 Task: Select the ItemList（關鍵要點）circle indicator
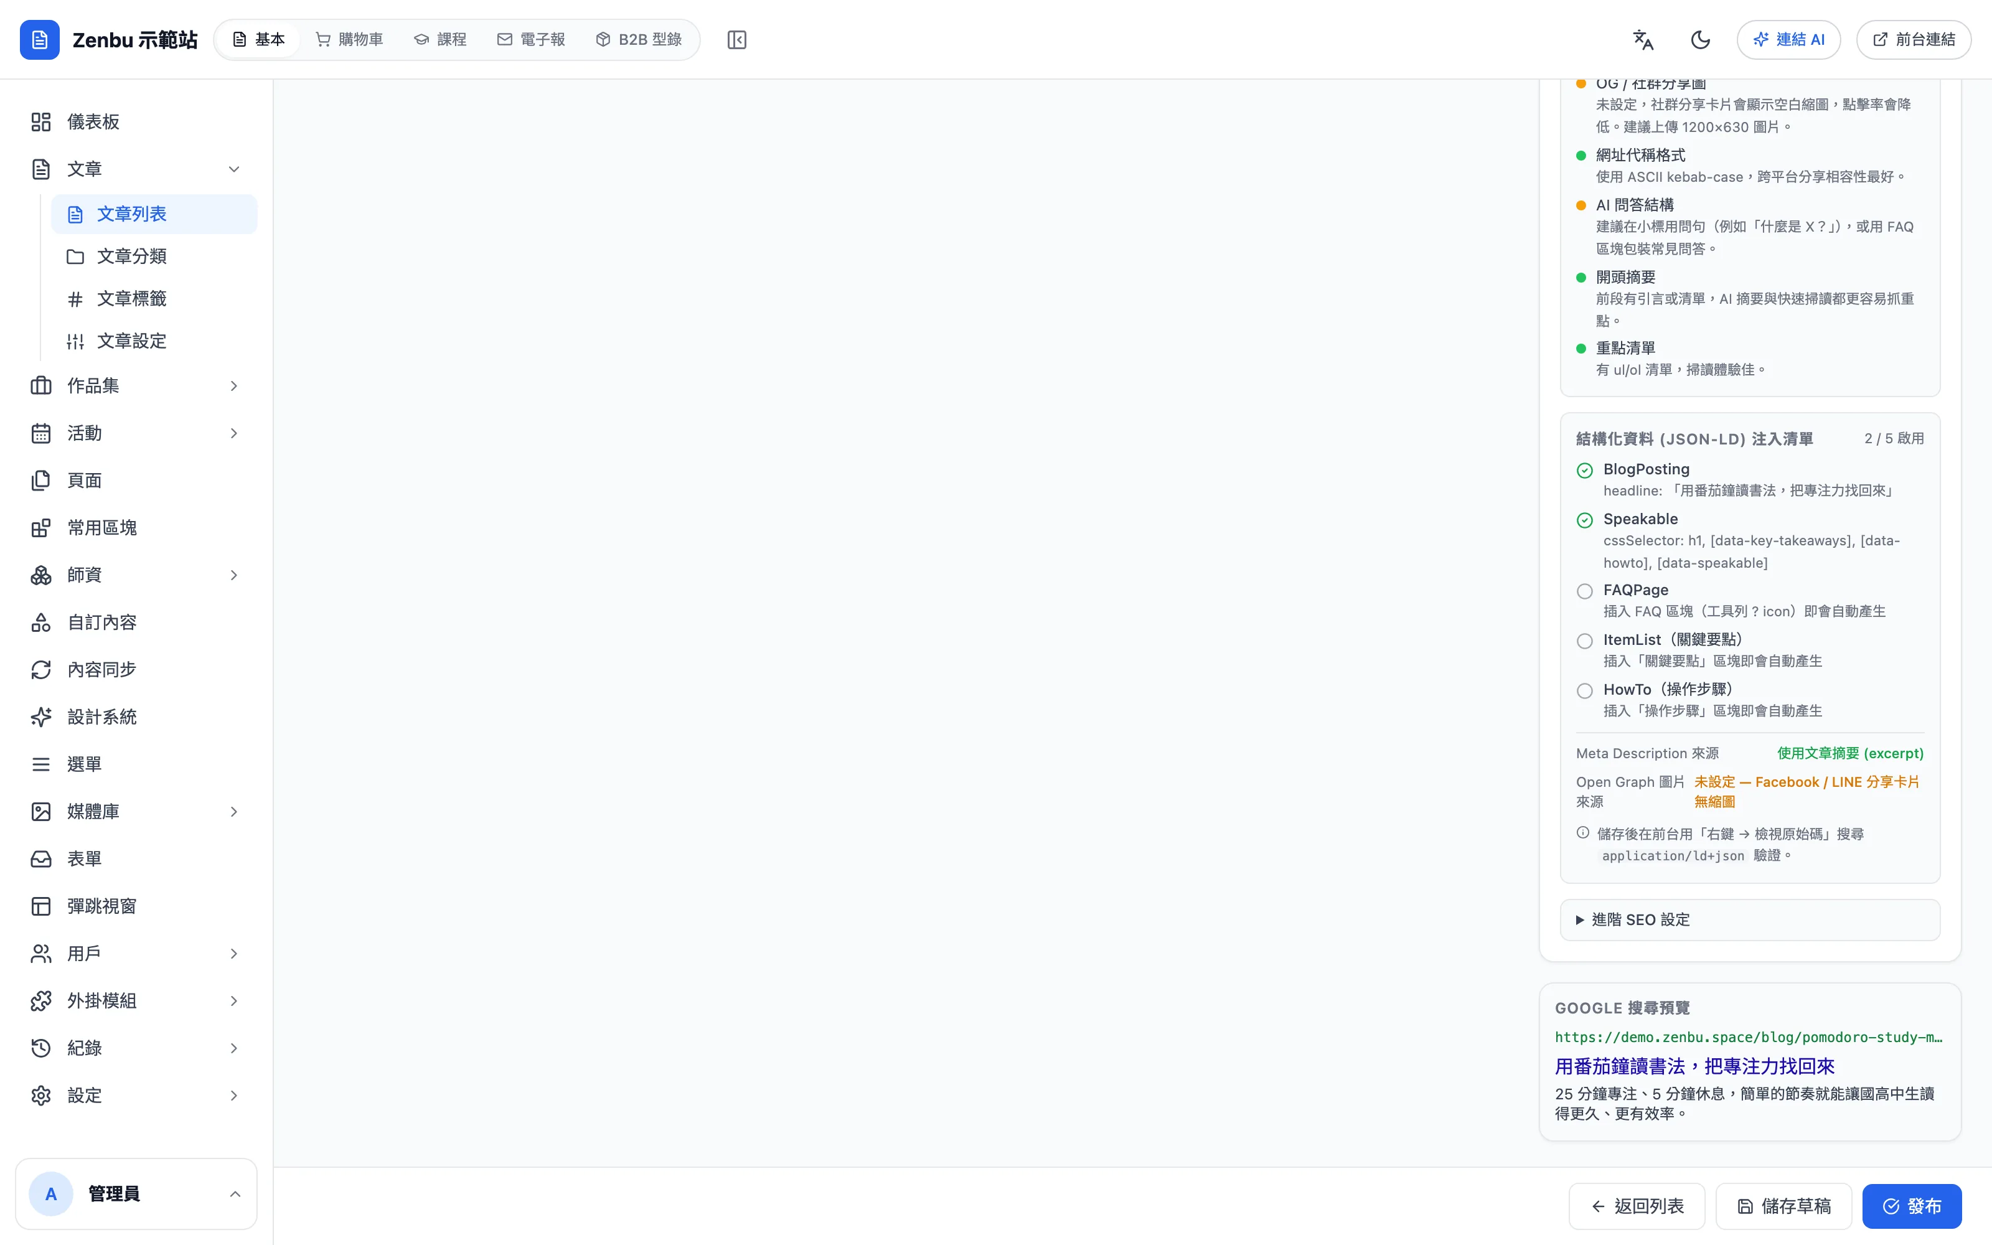tap(1584, 641)
